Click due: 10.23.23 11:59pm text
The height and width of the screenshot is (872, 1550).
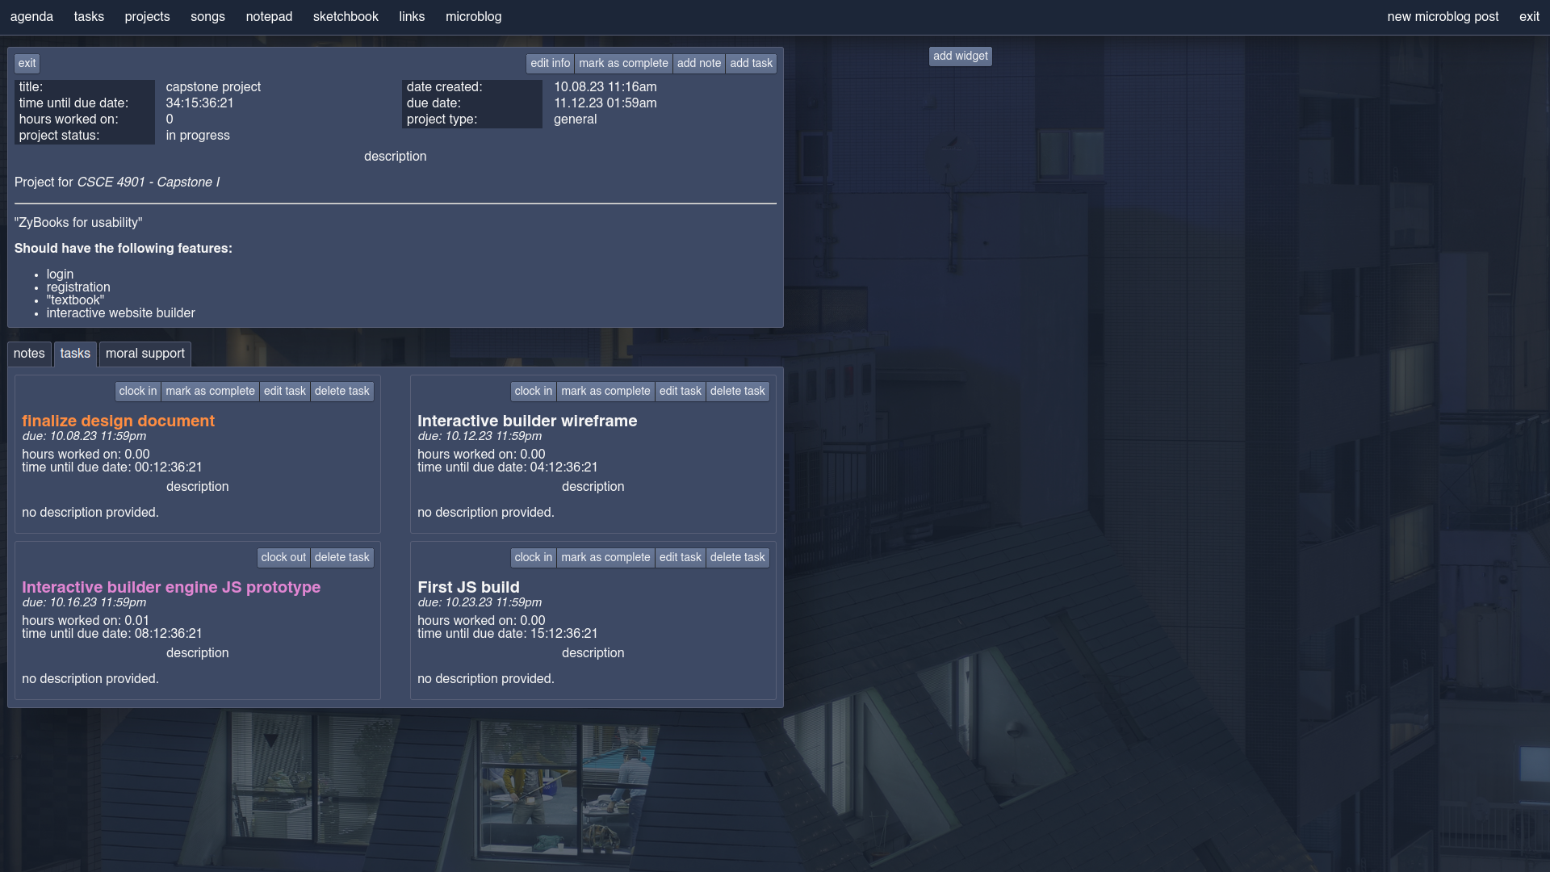480,602
